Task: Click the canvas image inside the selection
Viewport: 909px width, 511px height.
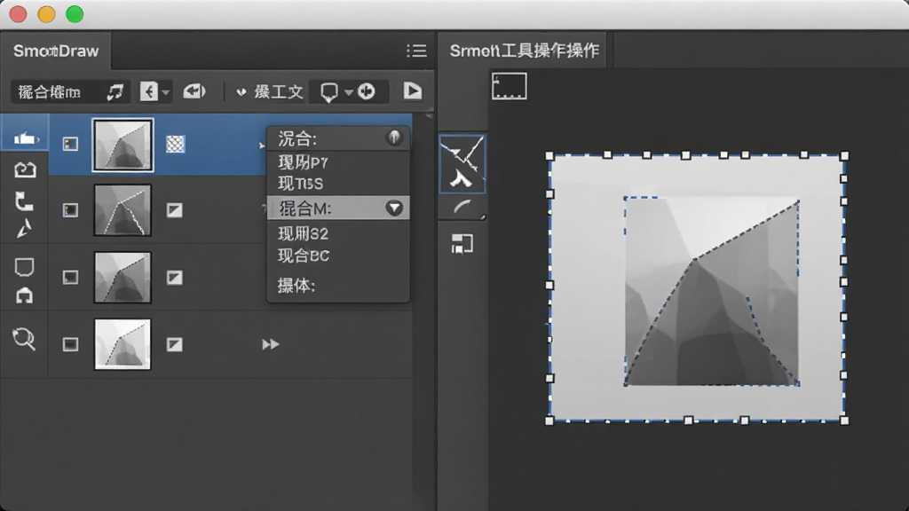Action: pyautogui.click(x=711, y=291)
